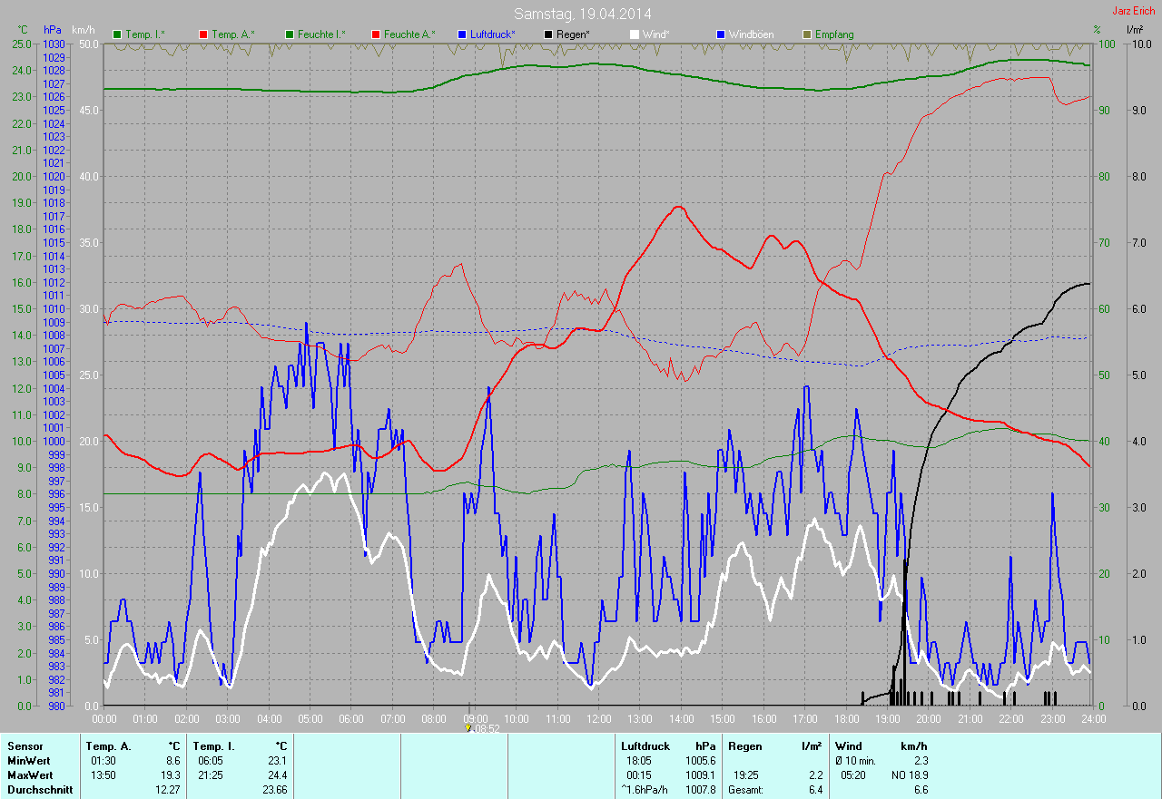The image size is (1162, 799).
Task: Click the Temp. I. average value '23.66'
Action: (274, 789)
